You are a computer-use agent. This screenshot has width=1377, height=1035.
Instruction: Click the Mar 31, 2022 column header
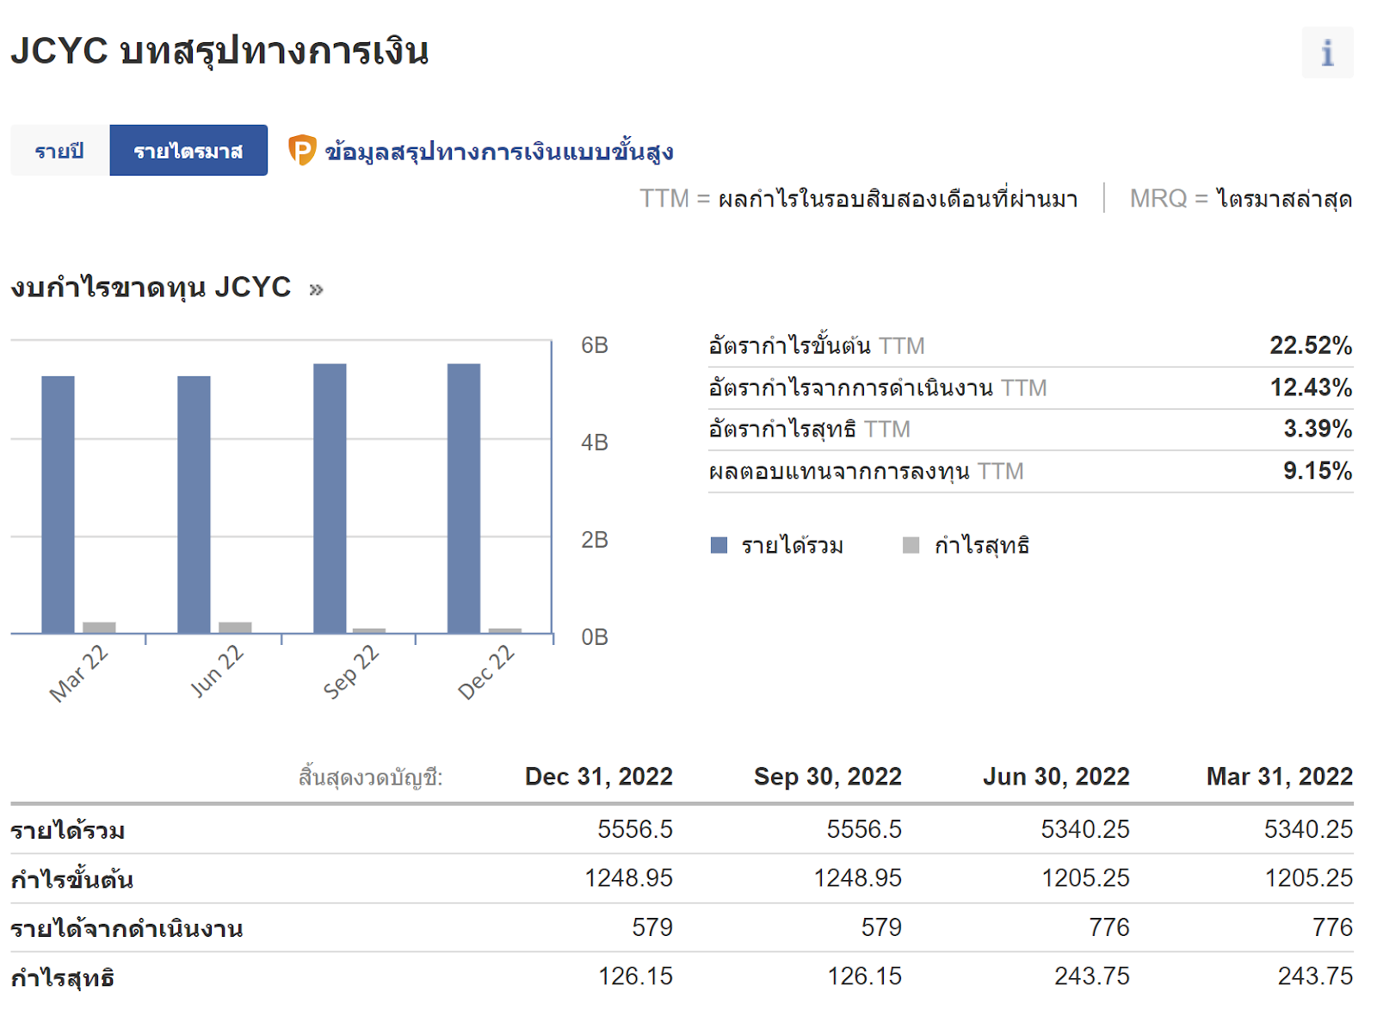pyautogui.click(x=1279, y=777)
